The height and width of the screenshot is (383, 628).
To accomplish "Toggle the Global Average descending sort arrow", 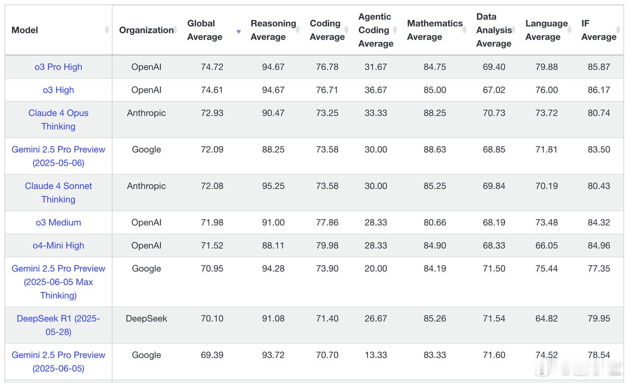I will (238, 32).
